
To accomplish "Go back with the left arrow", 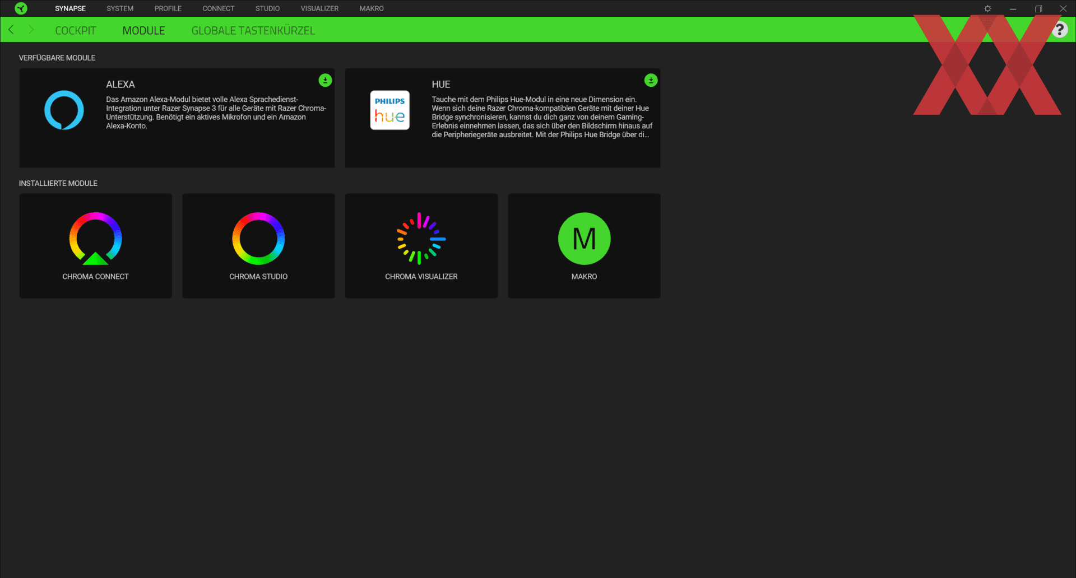I will tap(11, 30).
